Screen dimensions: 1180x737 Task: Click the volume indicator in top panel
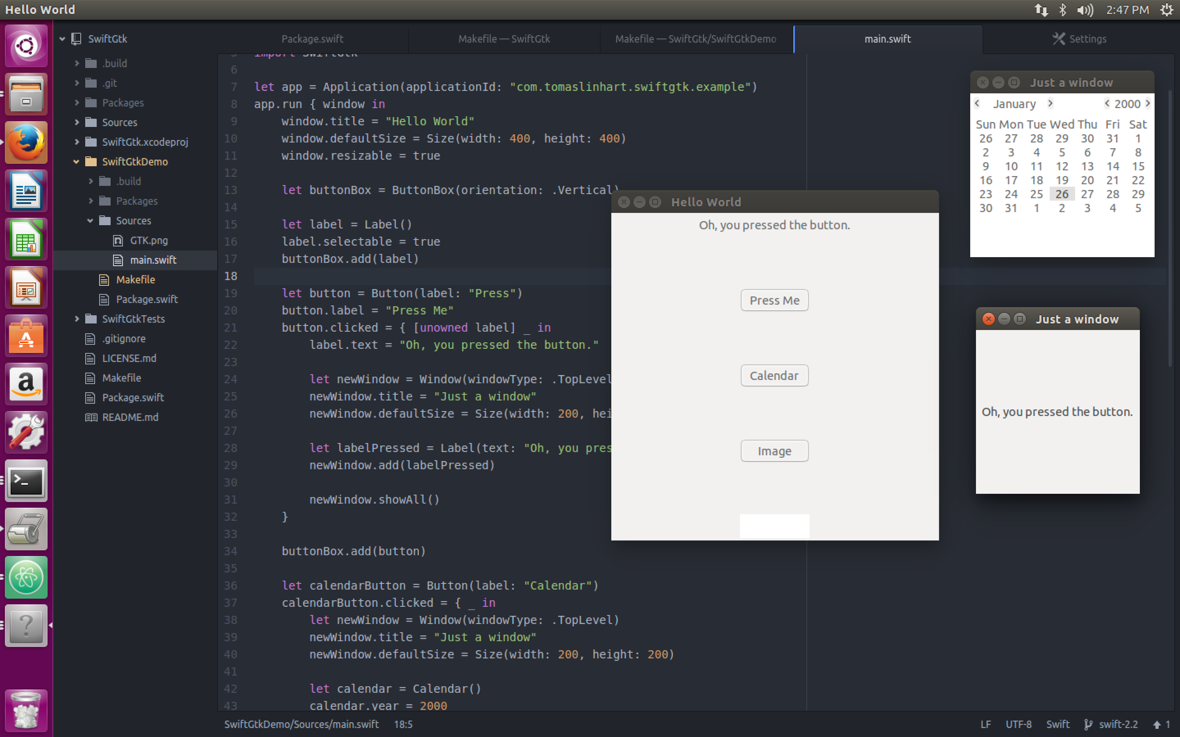1085,10
